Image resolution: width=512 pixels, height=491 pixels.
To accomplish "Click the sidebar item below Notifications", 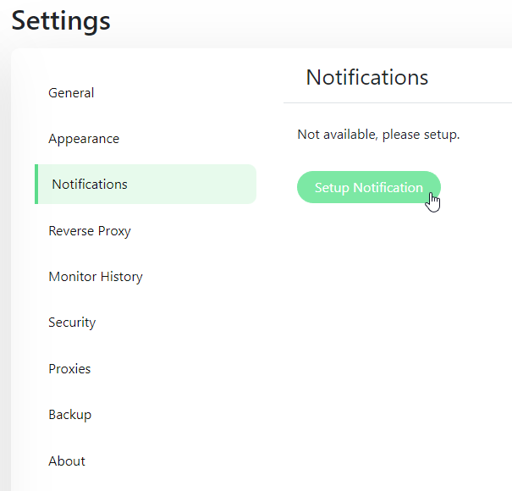I will coord(90,231).
